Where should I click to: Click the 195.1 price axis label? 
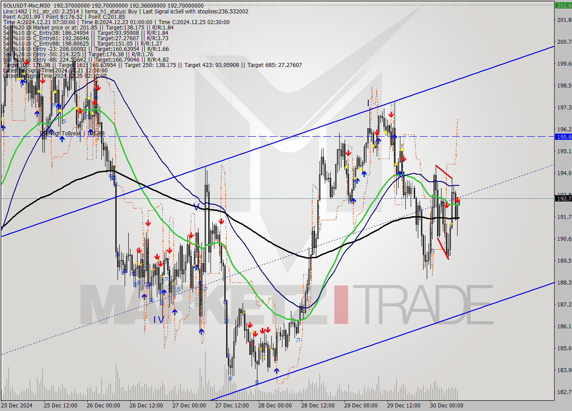click(x=564, y=151)
